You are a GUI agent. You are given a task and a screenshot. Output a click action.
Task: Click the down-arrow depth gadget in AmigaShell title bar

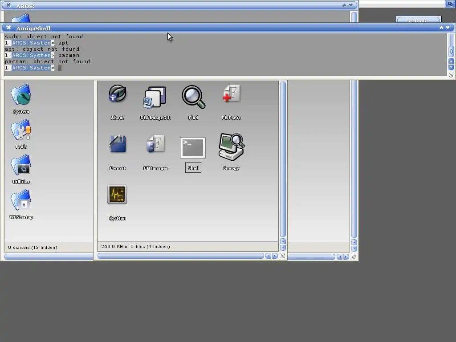pyautogui.click(x=448, y=27)
